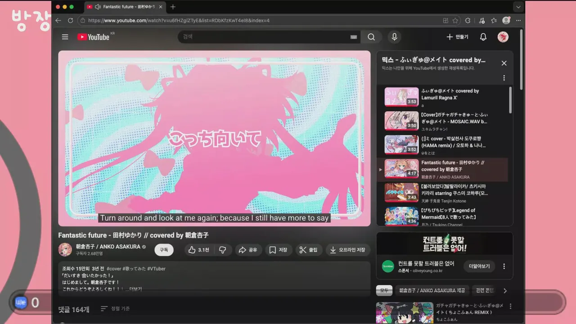
Task: Download video with 오프라인 저장
Action: click(347, 250)
